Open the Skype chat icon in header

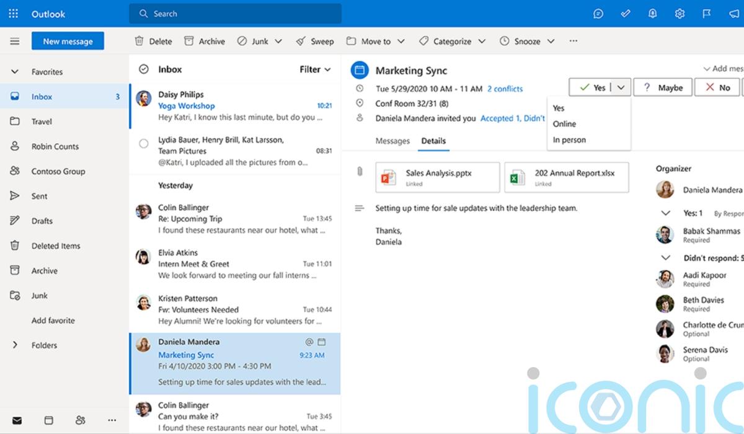(x=598, y=14)
